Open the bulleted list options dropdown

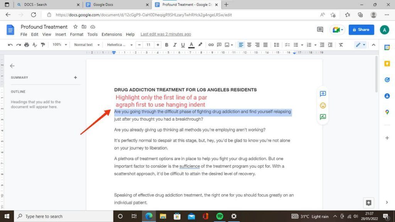click(302, 45)
